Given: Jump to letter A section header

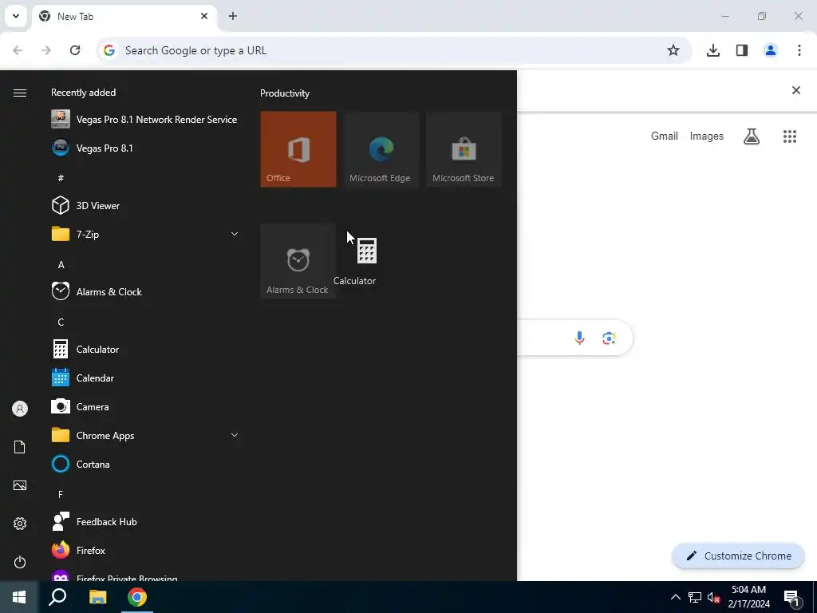Looking at the screenshot, I should pyautogui.click(x=61, y=265).
